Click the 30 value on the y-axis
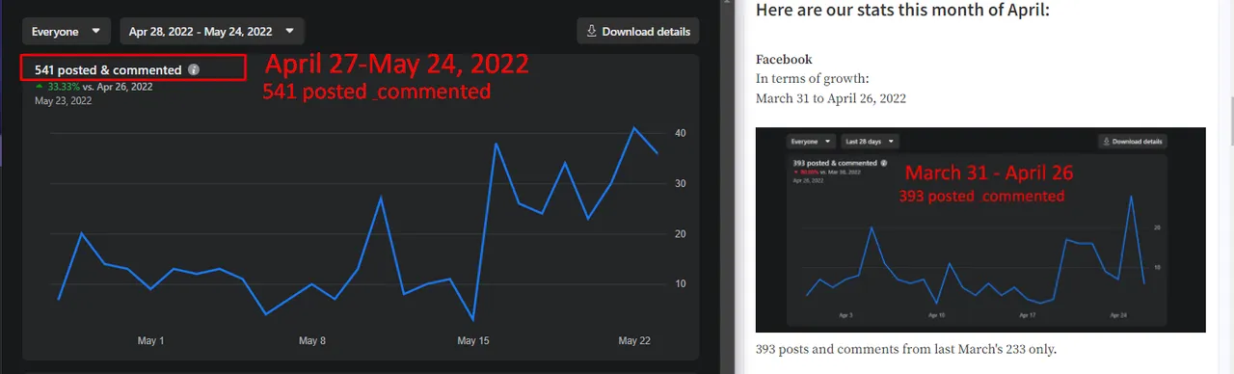The image size is (1234, 374). tap(680, 183)
